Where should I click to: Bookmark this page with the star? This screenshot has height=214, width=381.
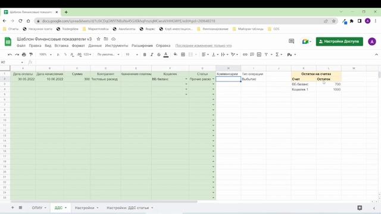click(333, 21)
